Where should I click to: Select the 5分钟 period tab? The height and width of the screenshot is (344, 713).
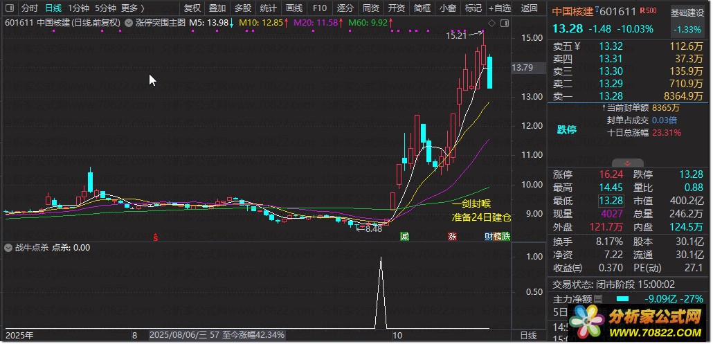pos(105,8)
